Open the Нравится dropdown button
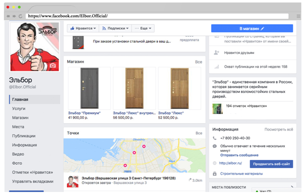The height and width of the screenshot is (193, 304). tap(83, 28)
